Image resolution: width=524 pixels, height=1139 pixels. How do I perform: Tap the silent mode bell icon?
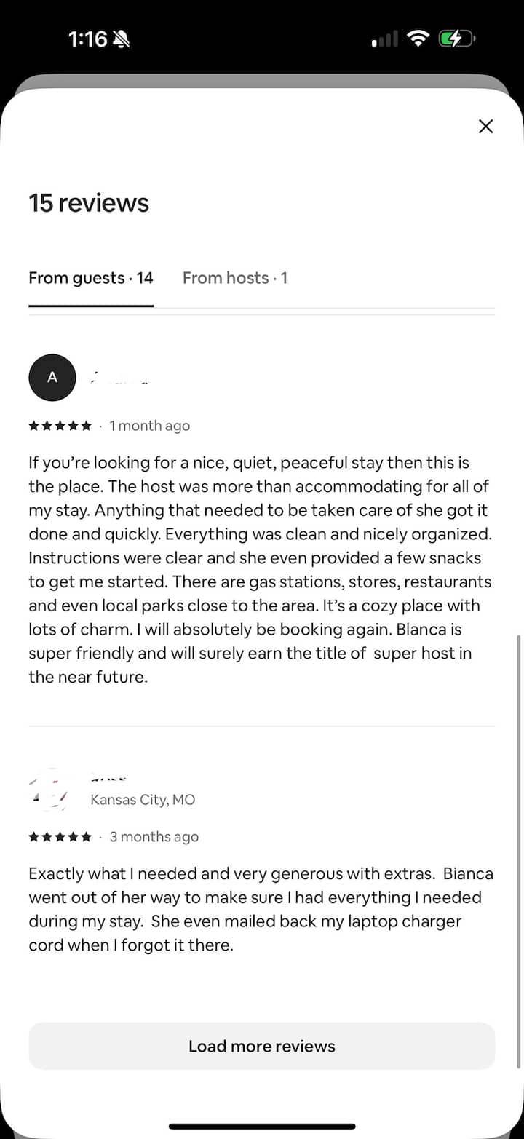click(x=122, y=39)
